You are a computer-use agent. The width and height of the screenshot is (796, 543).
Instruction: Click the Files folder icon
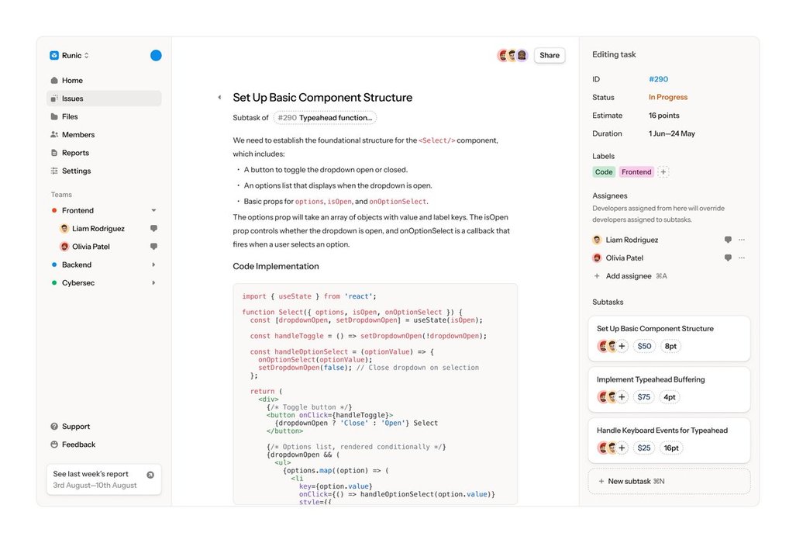click(x=54, y=117)
